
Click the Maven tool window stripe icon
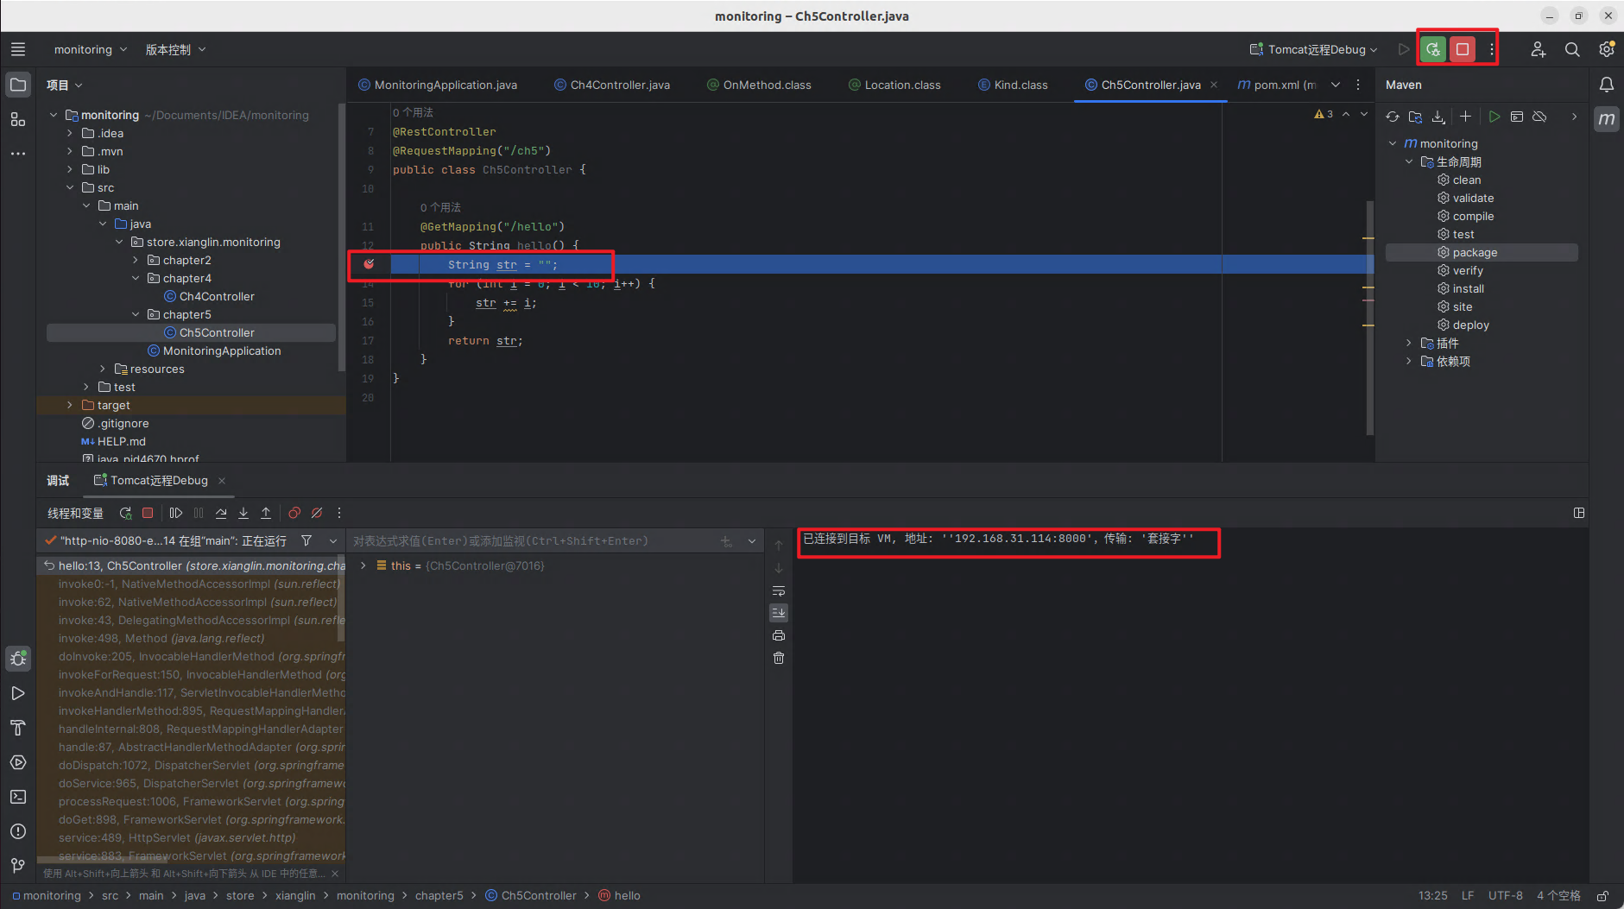(x=1606, y=119)
